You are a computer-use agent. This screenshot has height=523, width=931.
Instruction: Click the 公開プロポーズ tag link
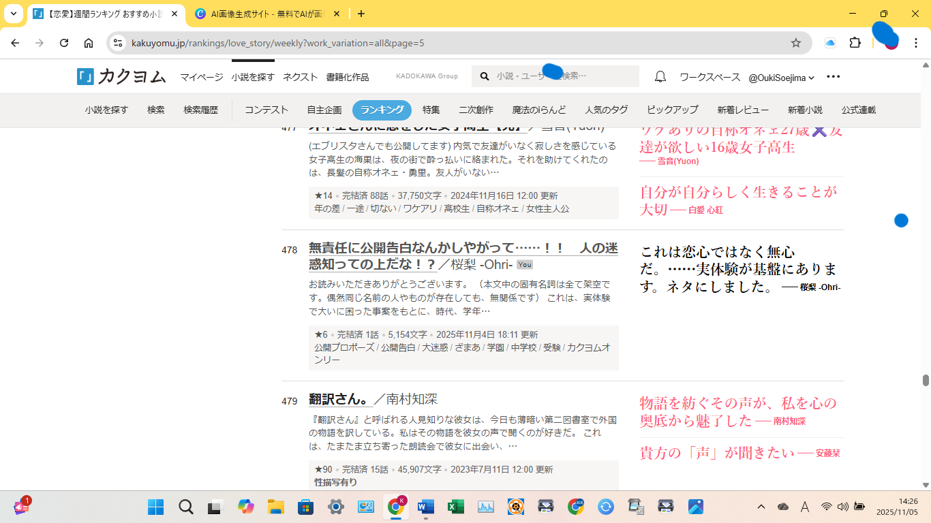[x=344, y=347]
